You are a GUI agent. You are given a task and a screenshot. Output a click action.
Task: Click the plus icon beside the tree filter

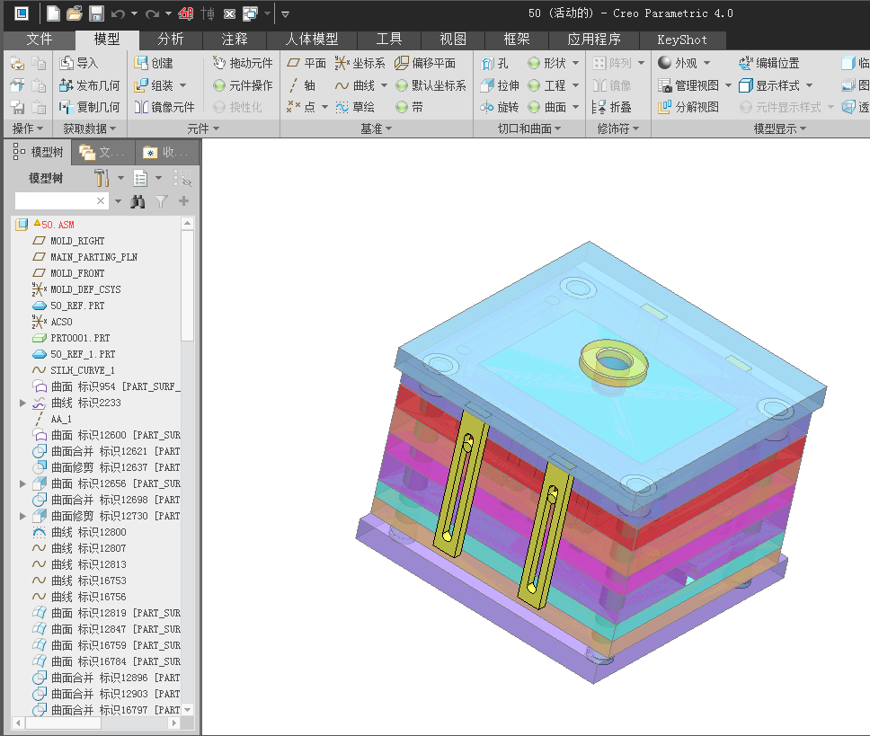(x=183, y=200)
